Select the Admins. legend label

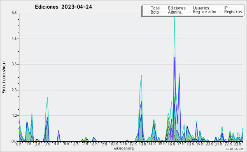coord(175,12)
